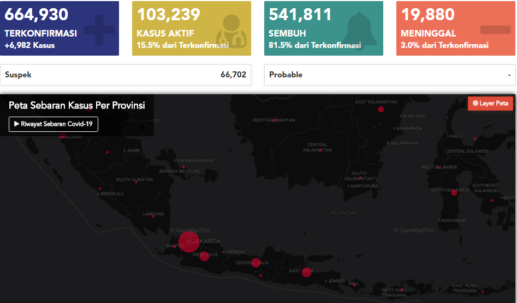The height and width of the screenshot is (303, 517).
Task: Select the South Sulawesi case circle
Action: (x=454, y=193)
